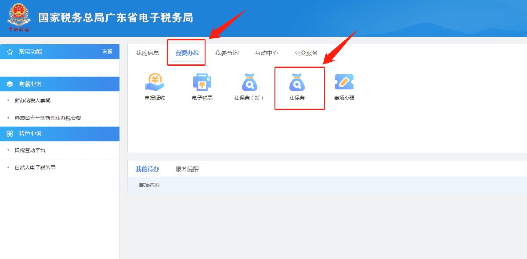Switch to 我的信息 tab
The height and width of the screenshot is (259, 527).
pyautogui.click(x=147, y=53)
